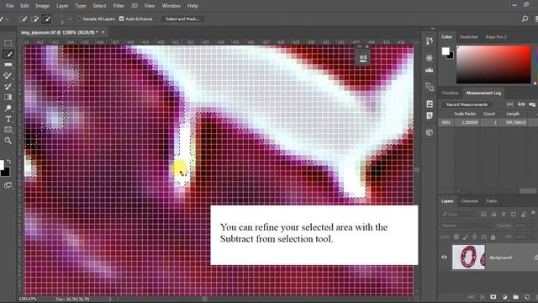This screenshot has height=303, width=538.
Task: Switch to the Channels tab
Action: (x=469, y=201)
